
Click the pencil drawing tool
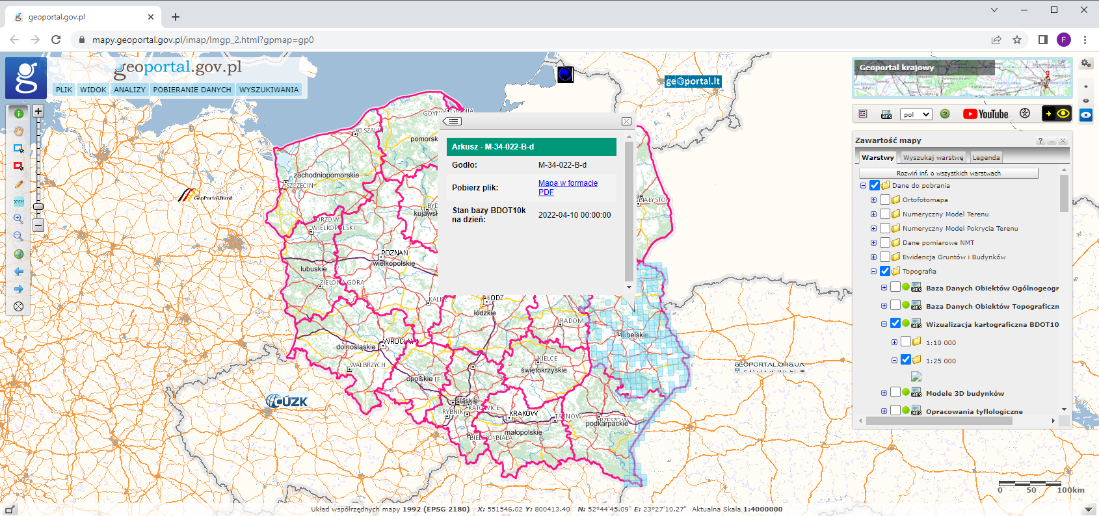pos(19,185)
